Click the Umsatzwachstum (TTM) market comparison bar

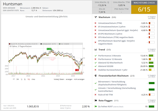pyautogui.click(x=151, y=23)
